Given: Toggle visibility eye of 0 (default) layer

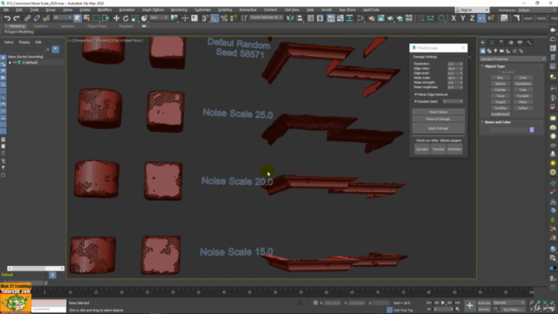Looking at the screenshot, I should [x=15, y=63].
